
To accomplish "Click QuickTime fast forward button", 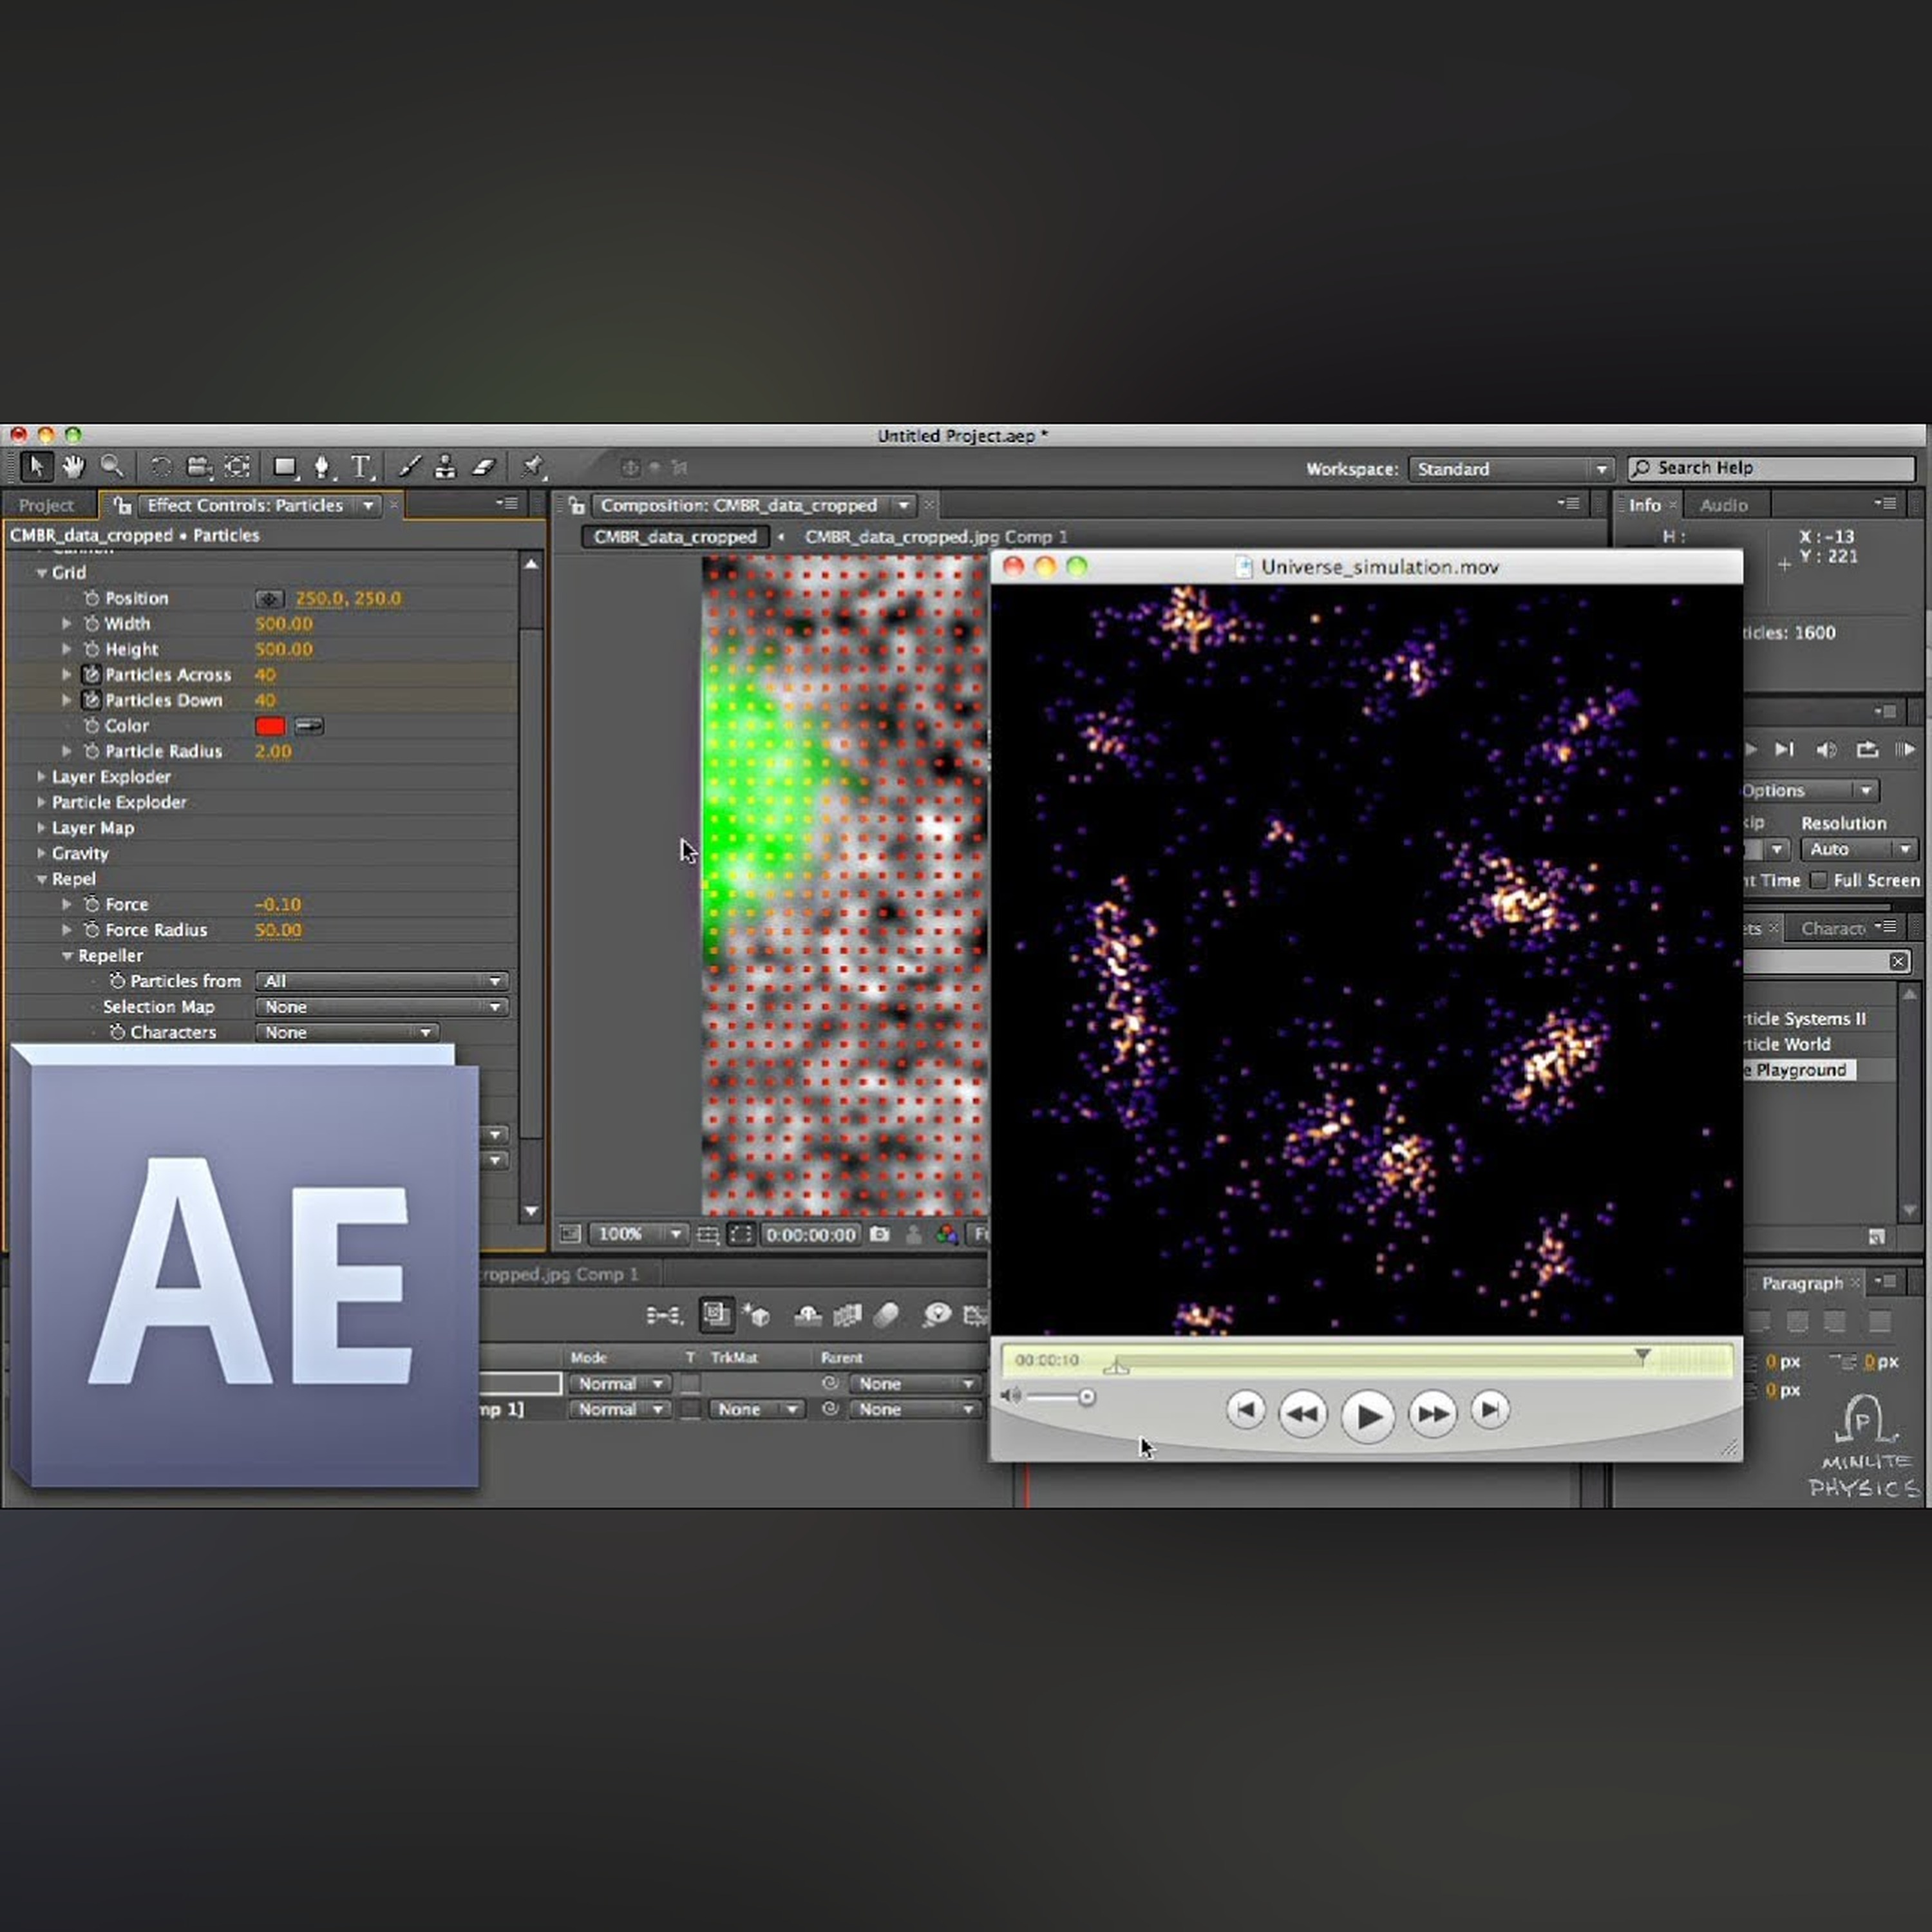I will [1432, 1414].
